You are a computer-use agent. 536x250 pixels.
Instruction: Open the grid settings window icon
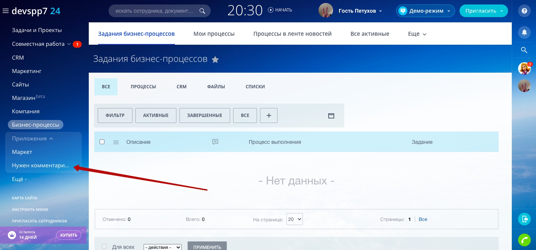(x=331, y=116)
